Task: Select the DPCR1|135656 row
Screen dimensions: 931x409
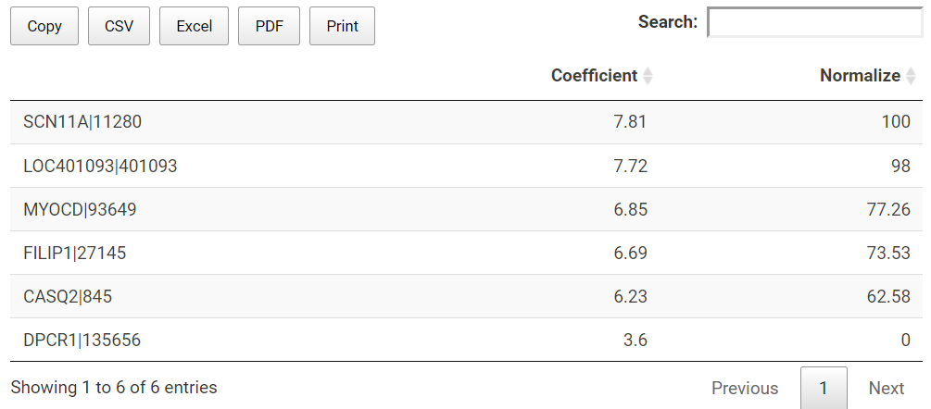Action: (466, 340)
